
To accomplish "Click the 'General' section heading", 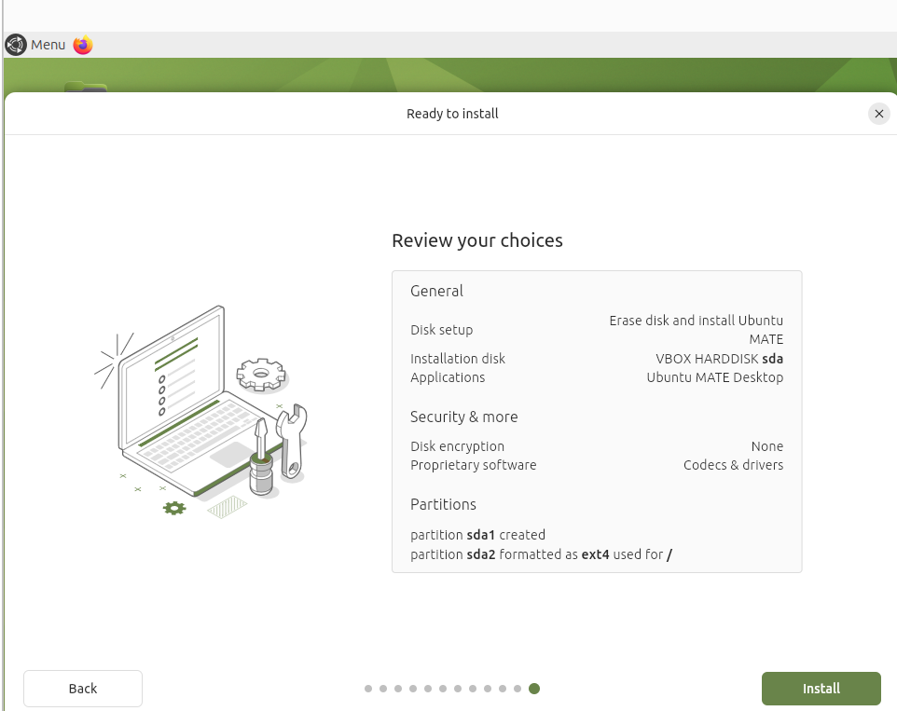I will tap(436, 291).
